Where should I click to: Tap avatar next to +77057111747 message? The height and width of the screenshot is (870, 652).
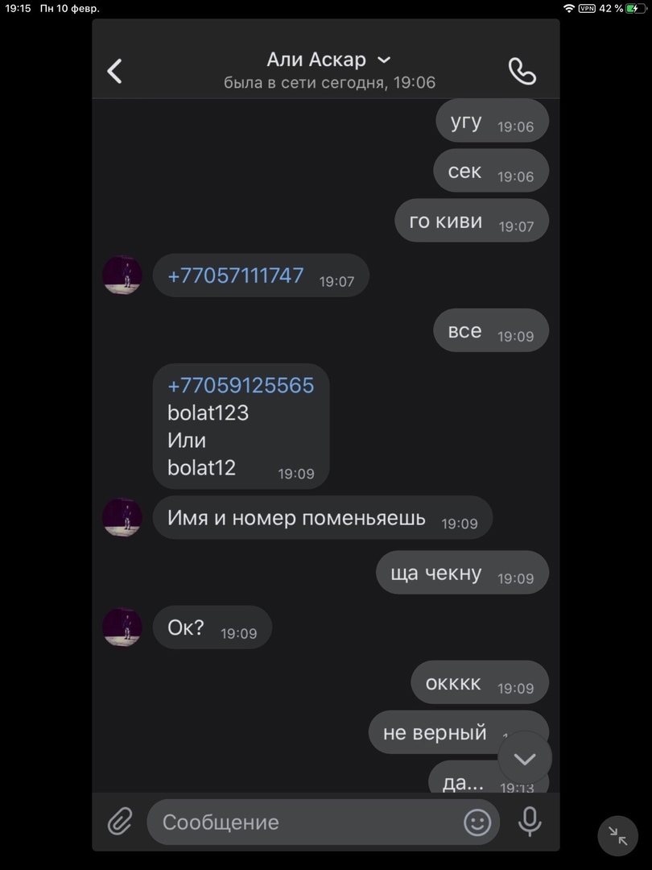[x=122, y=275]
